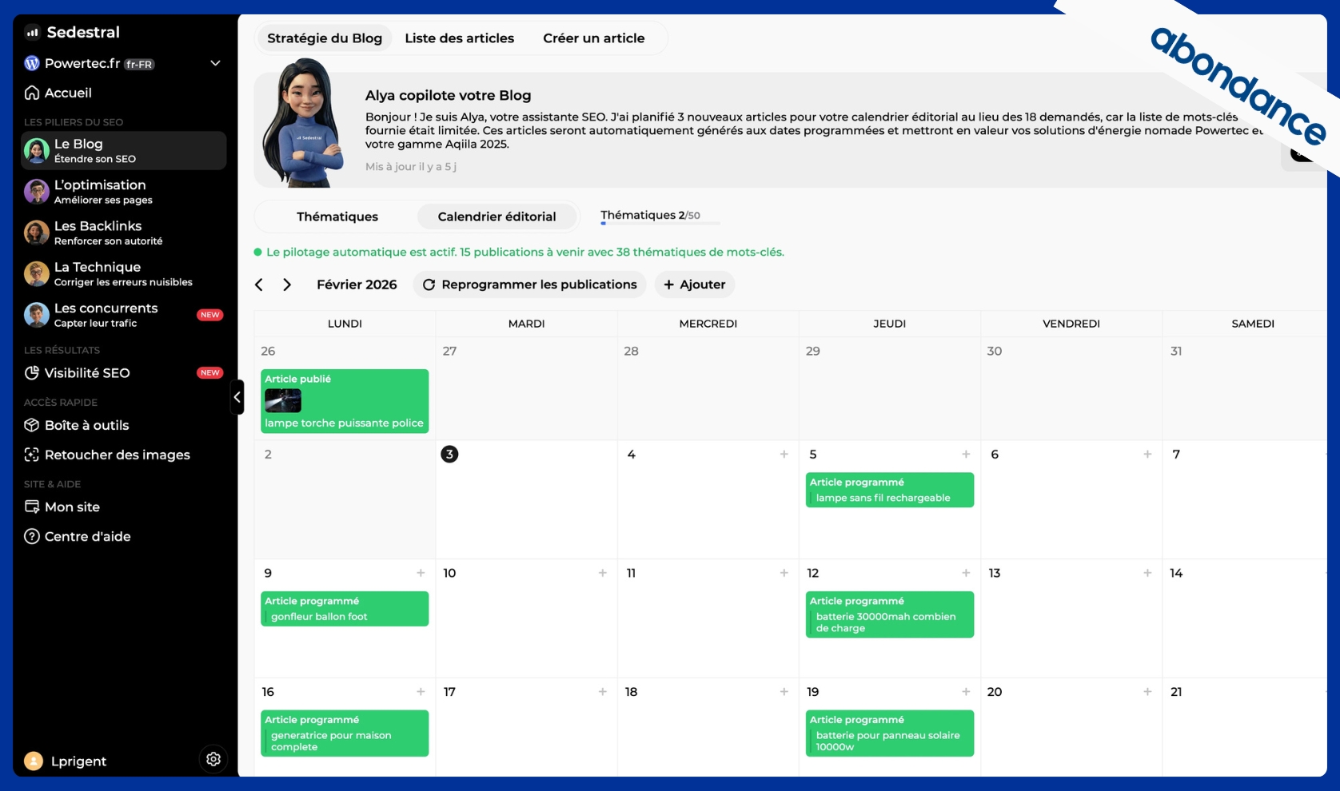Click the Thématiques 2/50 progress bar

660,223
